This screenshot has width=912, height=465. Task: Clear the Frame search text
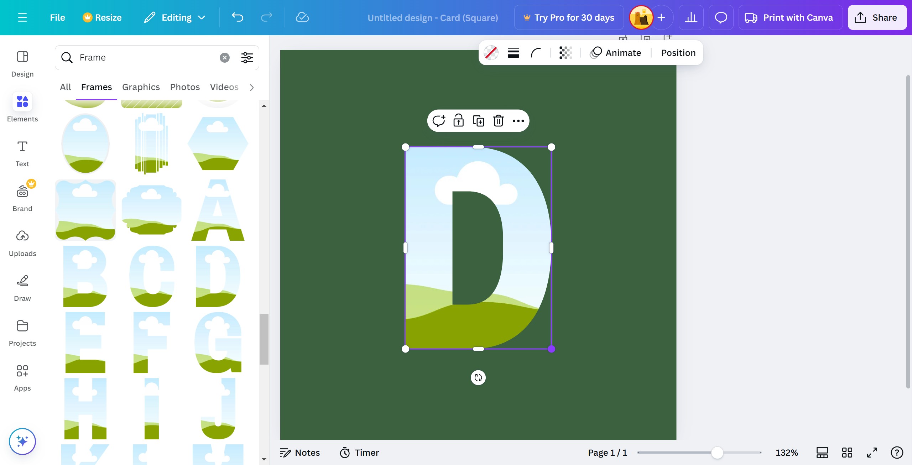[224, 58]
